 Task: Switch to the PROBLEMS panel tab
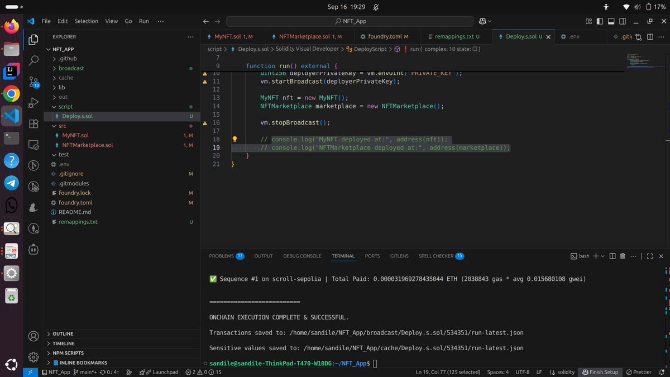coord(226,256)
